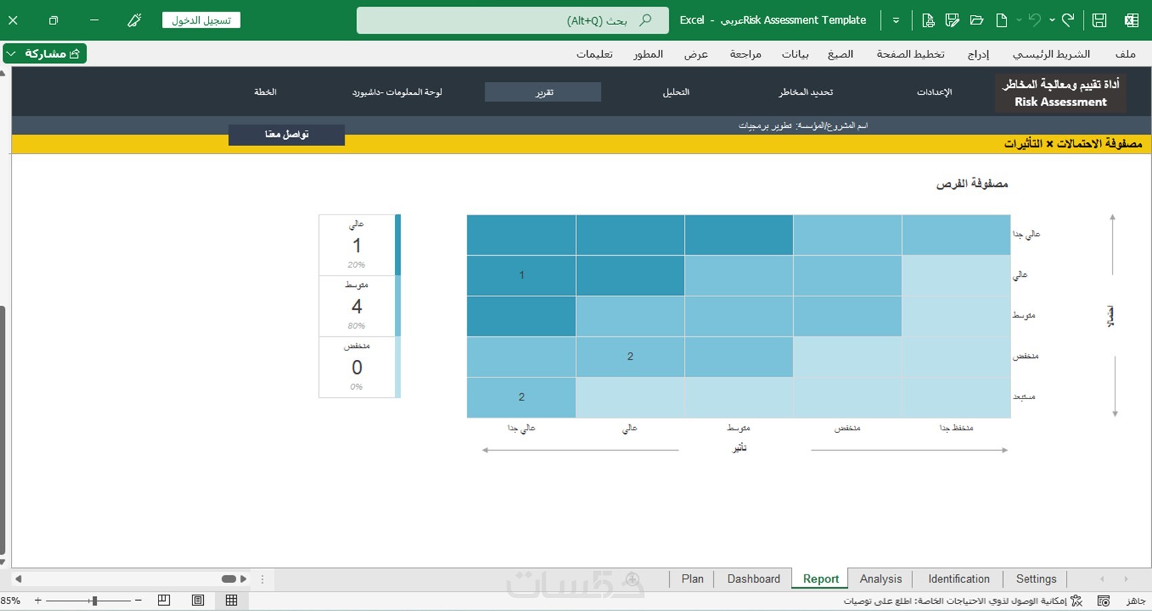This screenshot has height=611, width=1152.
Task: Switch to the Dashboard sheet tab
Action: click(x=753, y=579)
